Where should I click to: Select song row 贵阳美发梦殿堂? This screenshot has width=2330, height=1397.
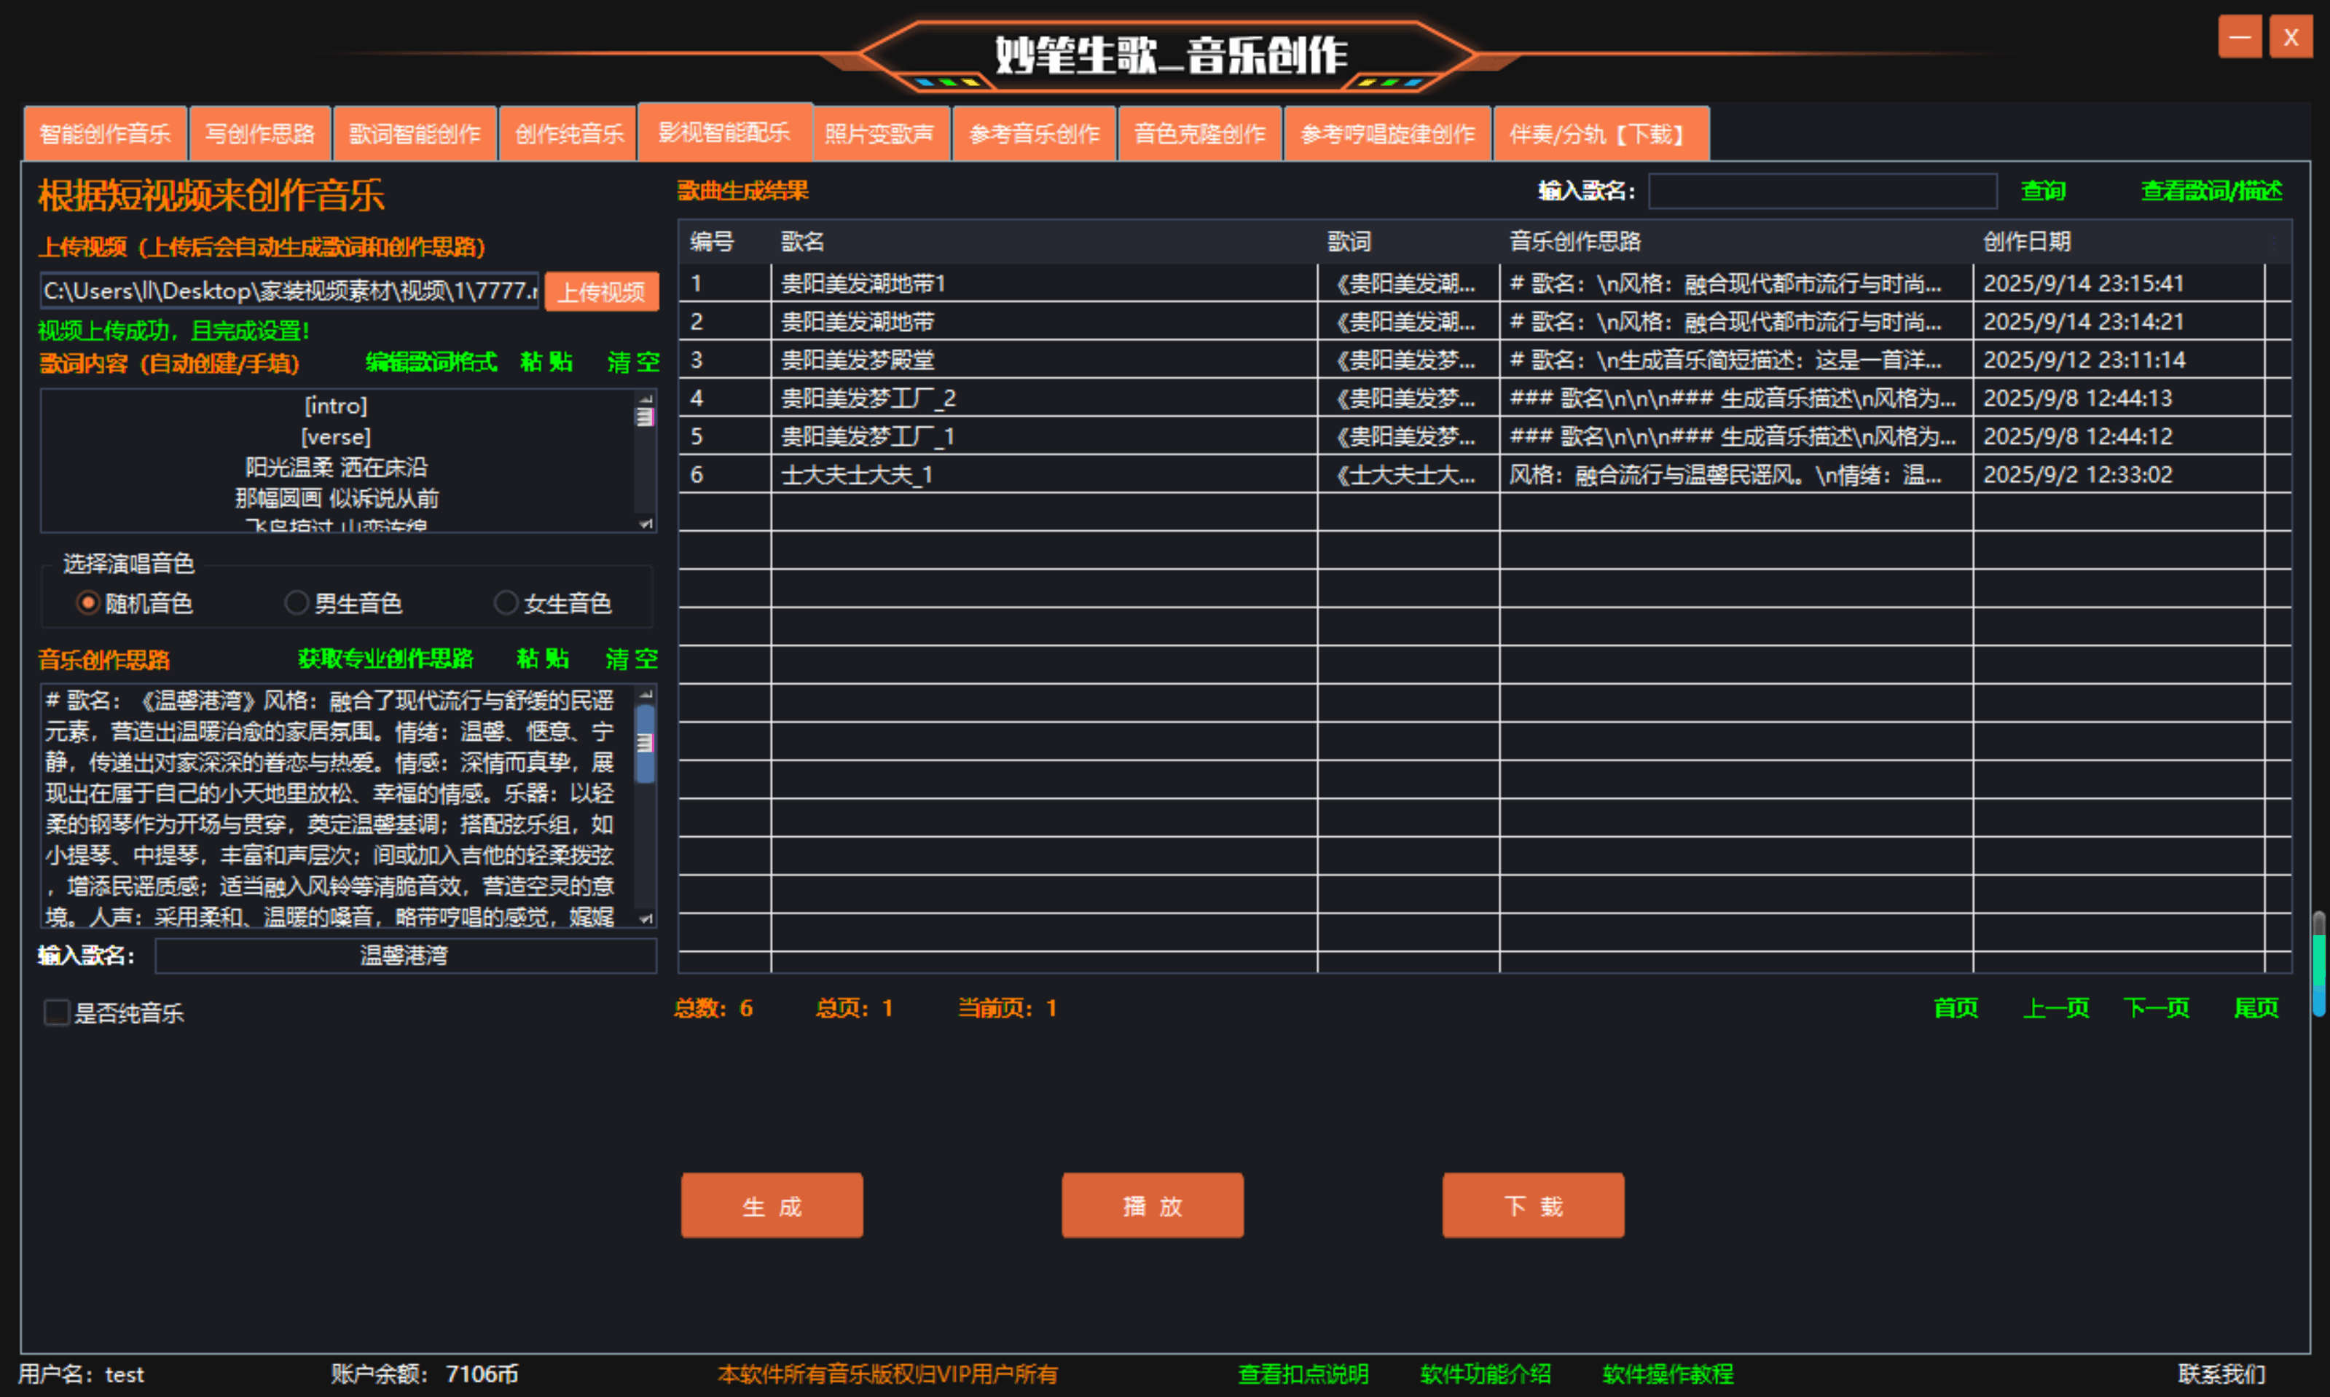858,360
